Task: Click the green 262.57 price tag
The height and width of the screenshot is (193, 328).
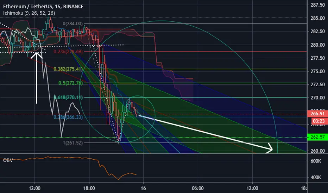Action: (317, 137)
